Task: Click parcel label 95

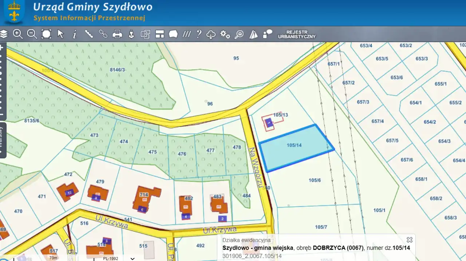Action: [236, 58]
